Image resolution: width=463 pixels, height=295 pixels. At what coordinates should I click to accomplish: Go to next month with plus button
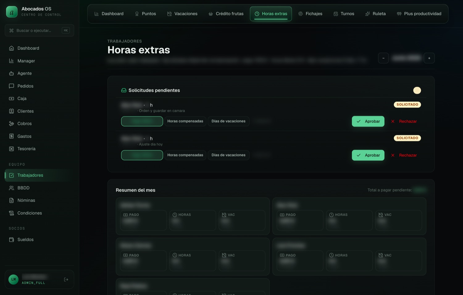coord(429,58)
